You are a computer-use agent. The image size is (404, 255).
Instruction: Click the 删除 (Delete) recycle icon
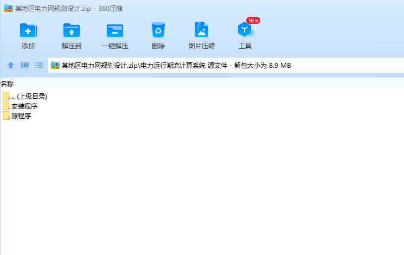point(158,30)
